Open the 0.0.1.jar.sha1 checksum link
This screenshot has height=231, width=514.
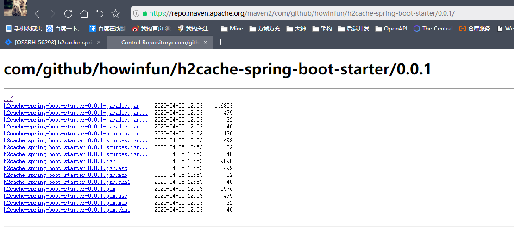67,182
